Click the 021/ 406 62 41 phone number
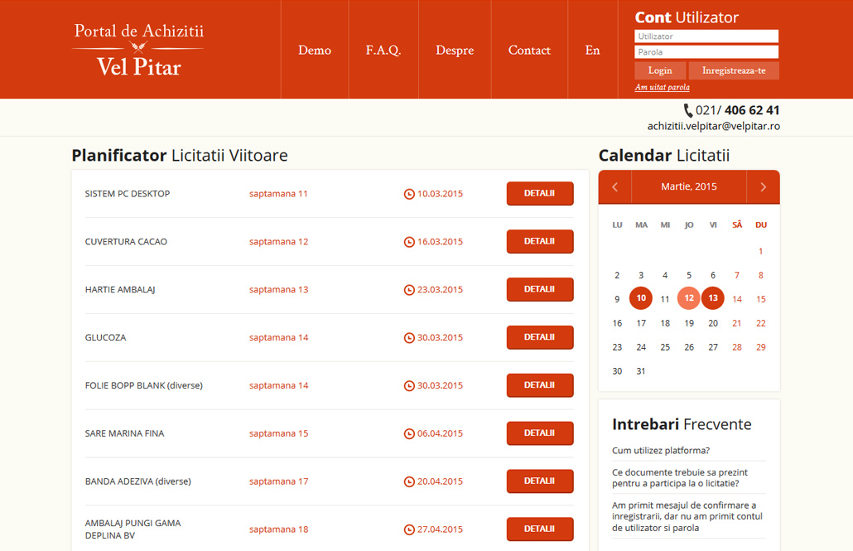The width and height of the screenshot is (853, 551). tap(737, 110)
